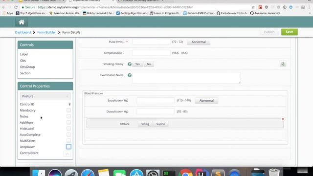The width and height of the screenshot is (313, 176).
Task: Open the Posture concept dropdown
Action: point(45,96)
